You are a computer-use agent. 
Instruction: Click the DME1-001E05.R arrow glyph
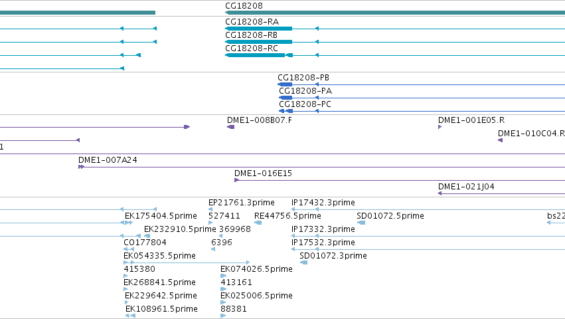pyautogui.click(x=440, y=127)
